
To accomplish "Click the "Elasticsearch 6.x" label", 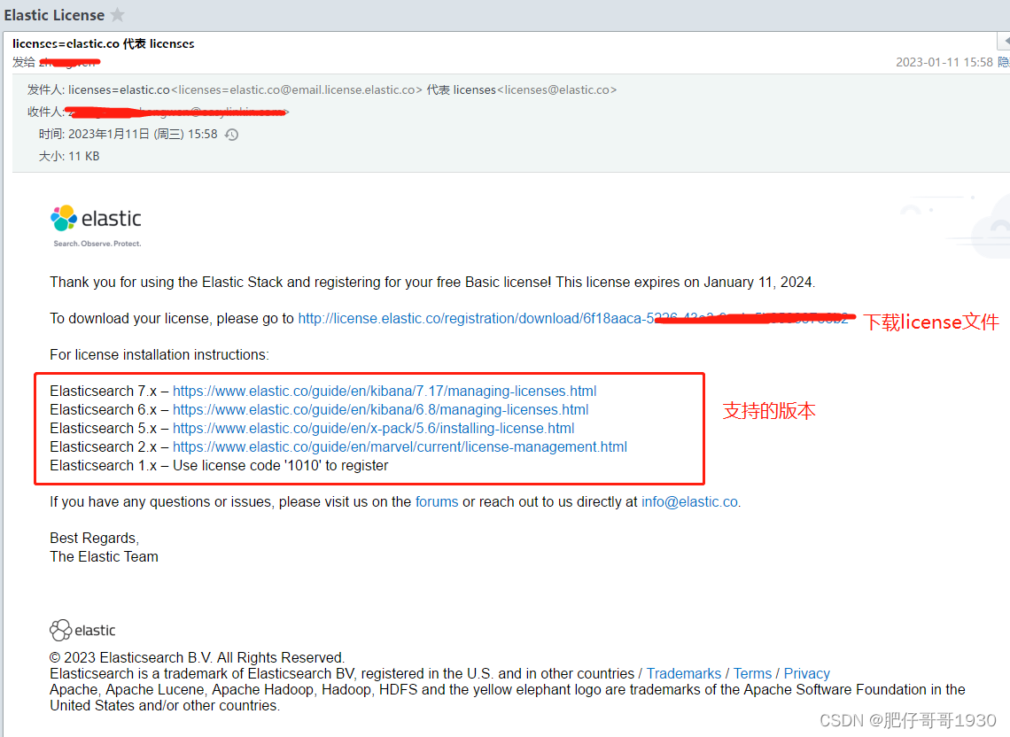I will [x=103, y=410].
